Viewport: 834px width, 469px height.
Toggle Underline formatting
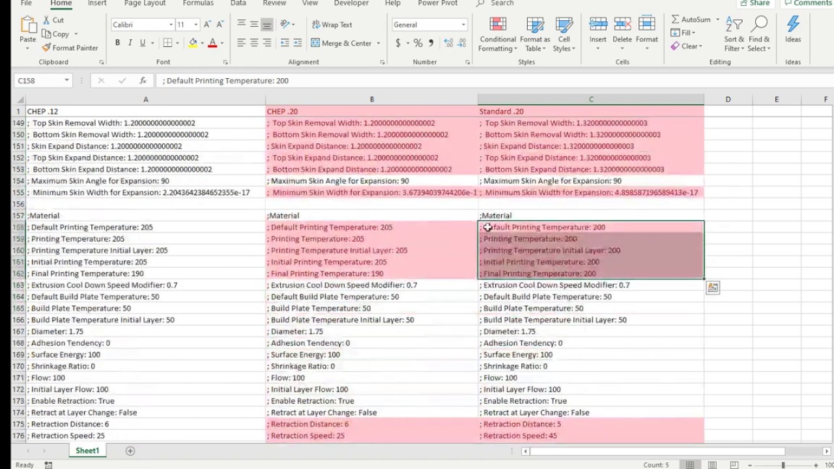coord(142,43)
